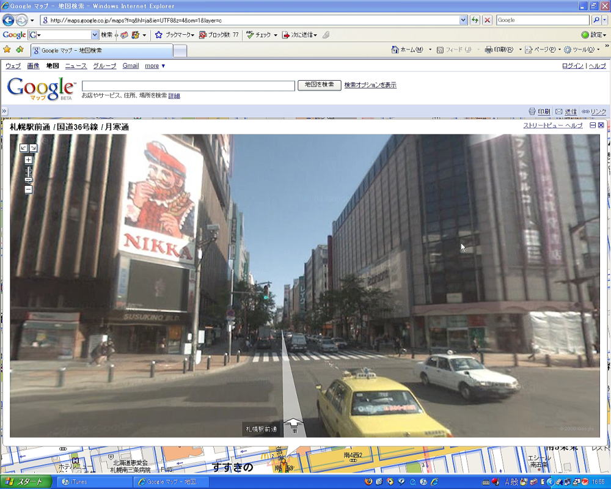The image size is (611, 489).
Task: Rotate Street View right with the arrow icon
Action: (x=33, y=148)
